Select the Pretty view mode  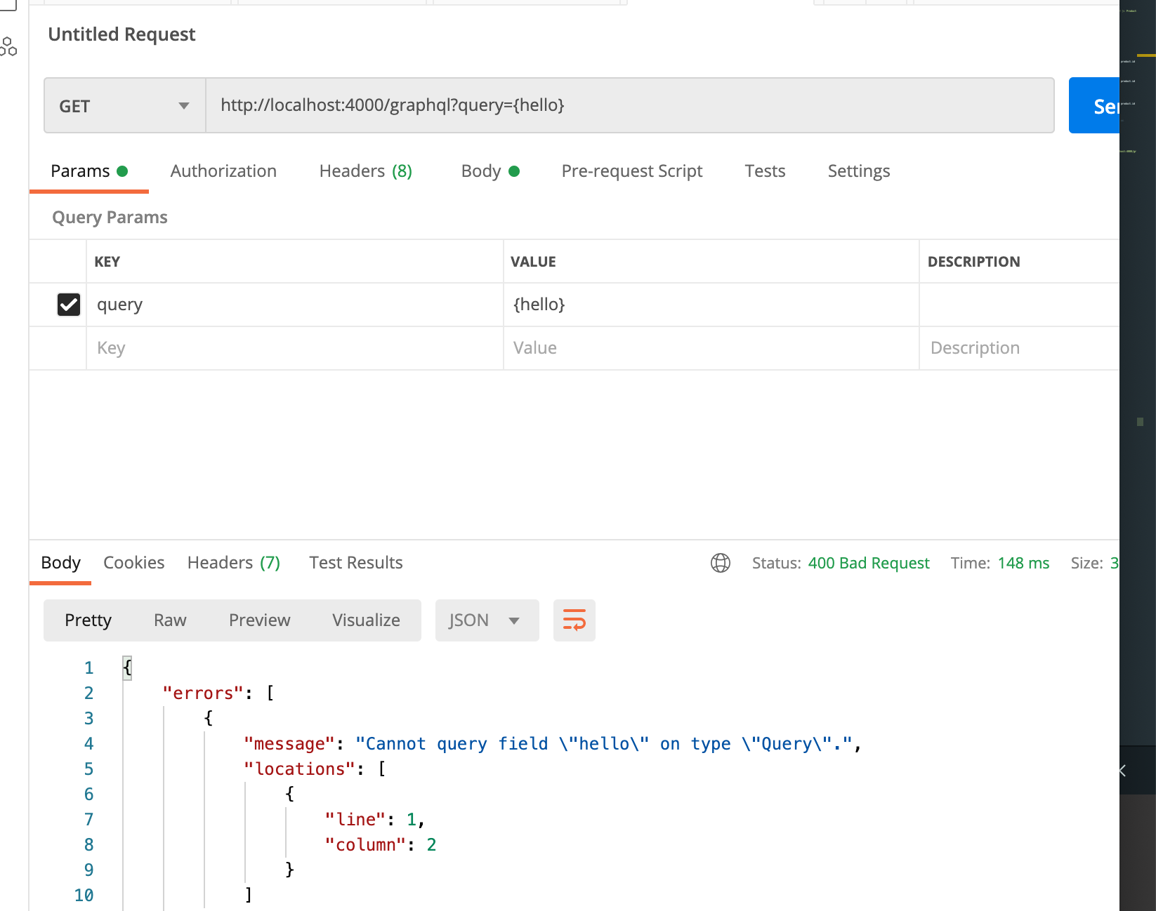click(88, 620)
